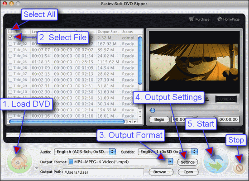Open the HomePage house icon
Viewport: 249px width, 181px height.
pos(220,19)
